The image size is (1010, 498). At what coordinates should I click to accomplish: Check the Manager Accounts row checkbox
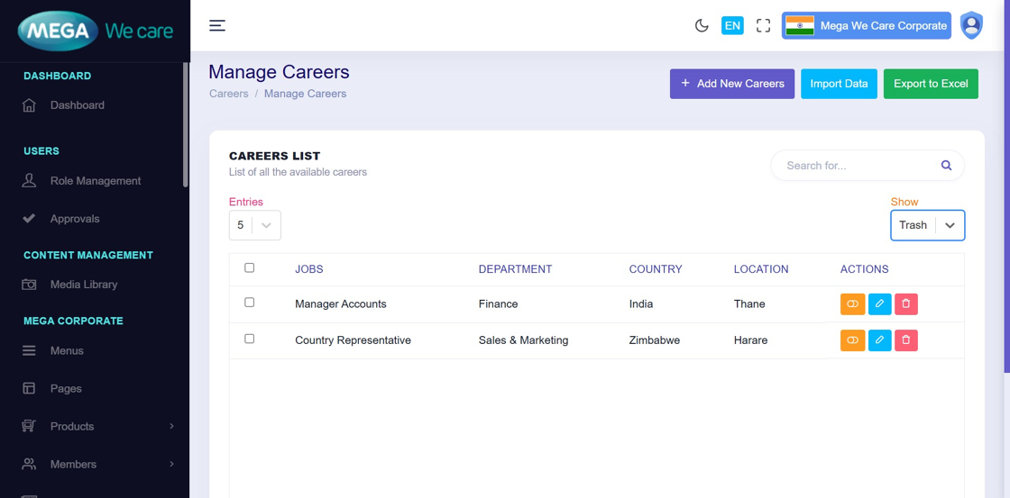[250, 303]
